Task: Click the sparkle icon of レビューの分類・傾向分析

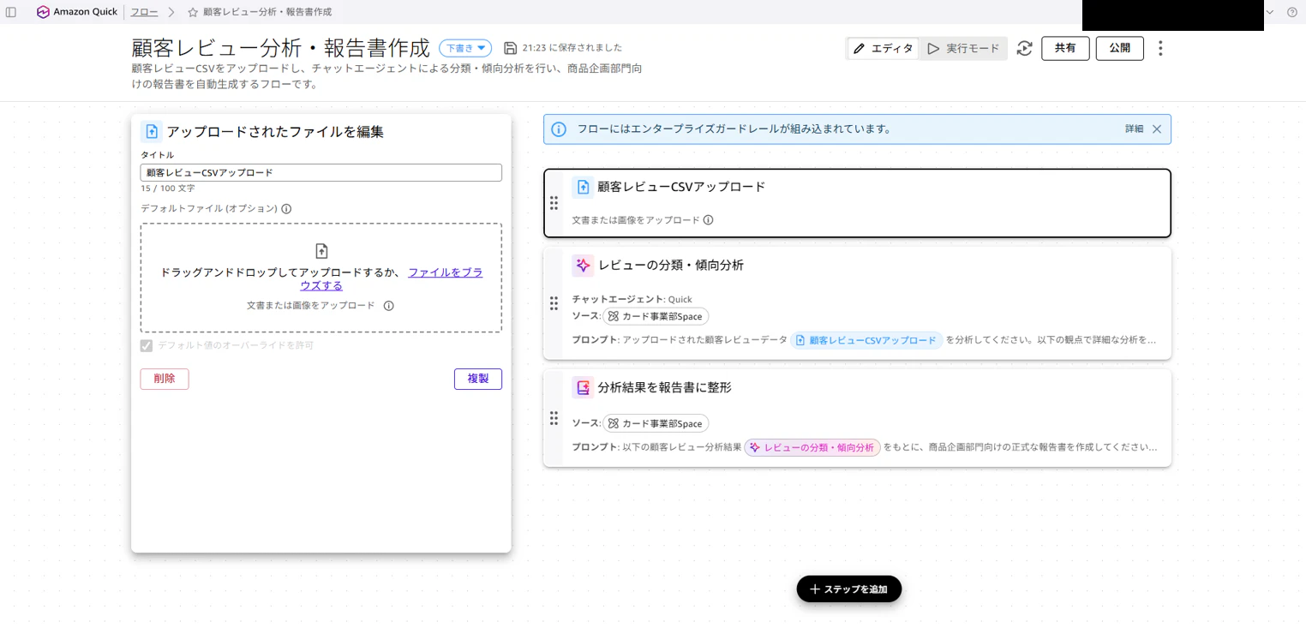Action: coord(583,266)
